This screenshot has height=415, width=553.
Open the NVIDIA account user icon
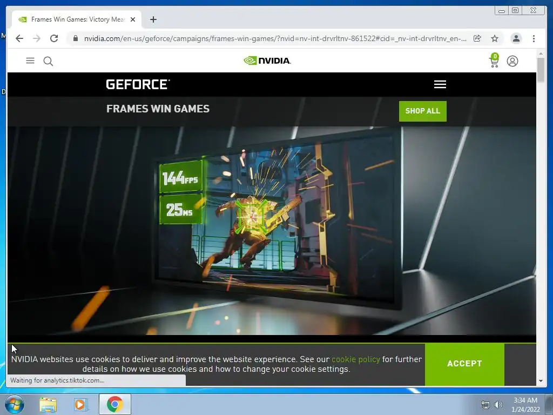coord(512,61)
